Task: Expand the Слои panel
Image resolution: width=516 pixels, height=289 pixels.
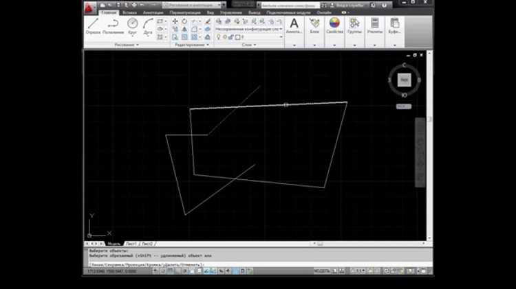Action: coord(249,45)
